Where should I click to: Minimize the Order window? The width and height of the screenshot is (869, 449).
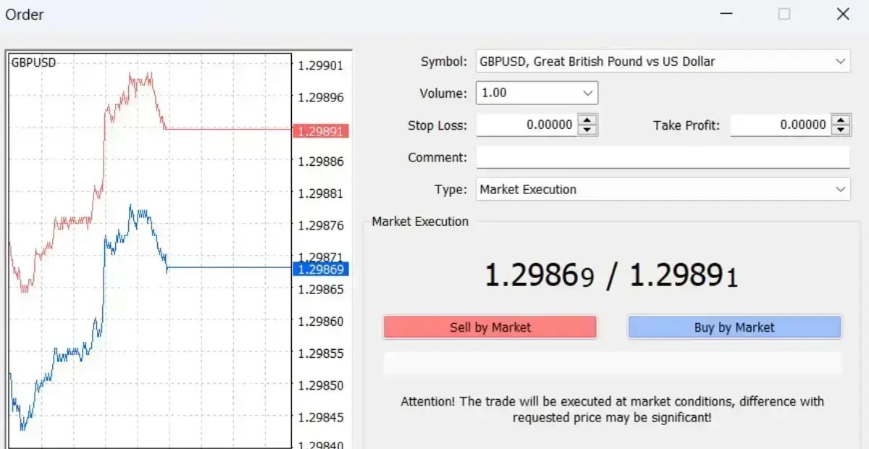[x=726, y=13]
